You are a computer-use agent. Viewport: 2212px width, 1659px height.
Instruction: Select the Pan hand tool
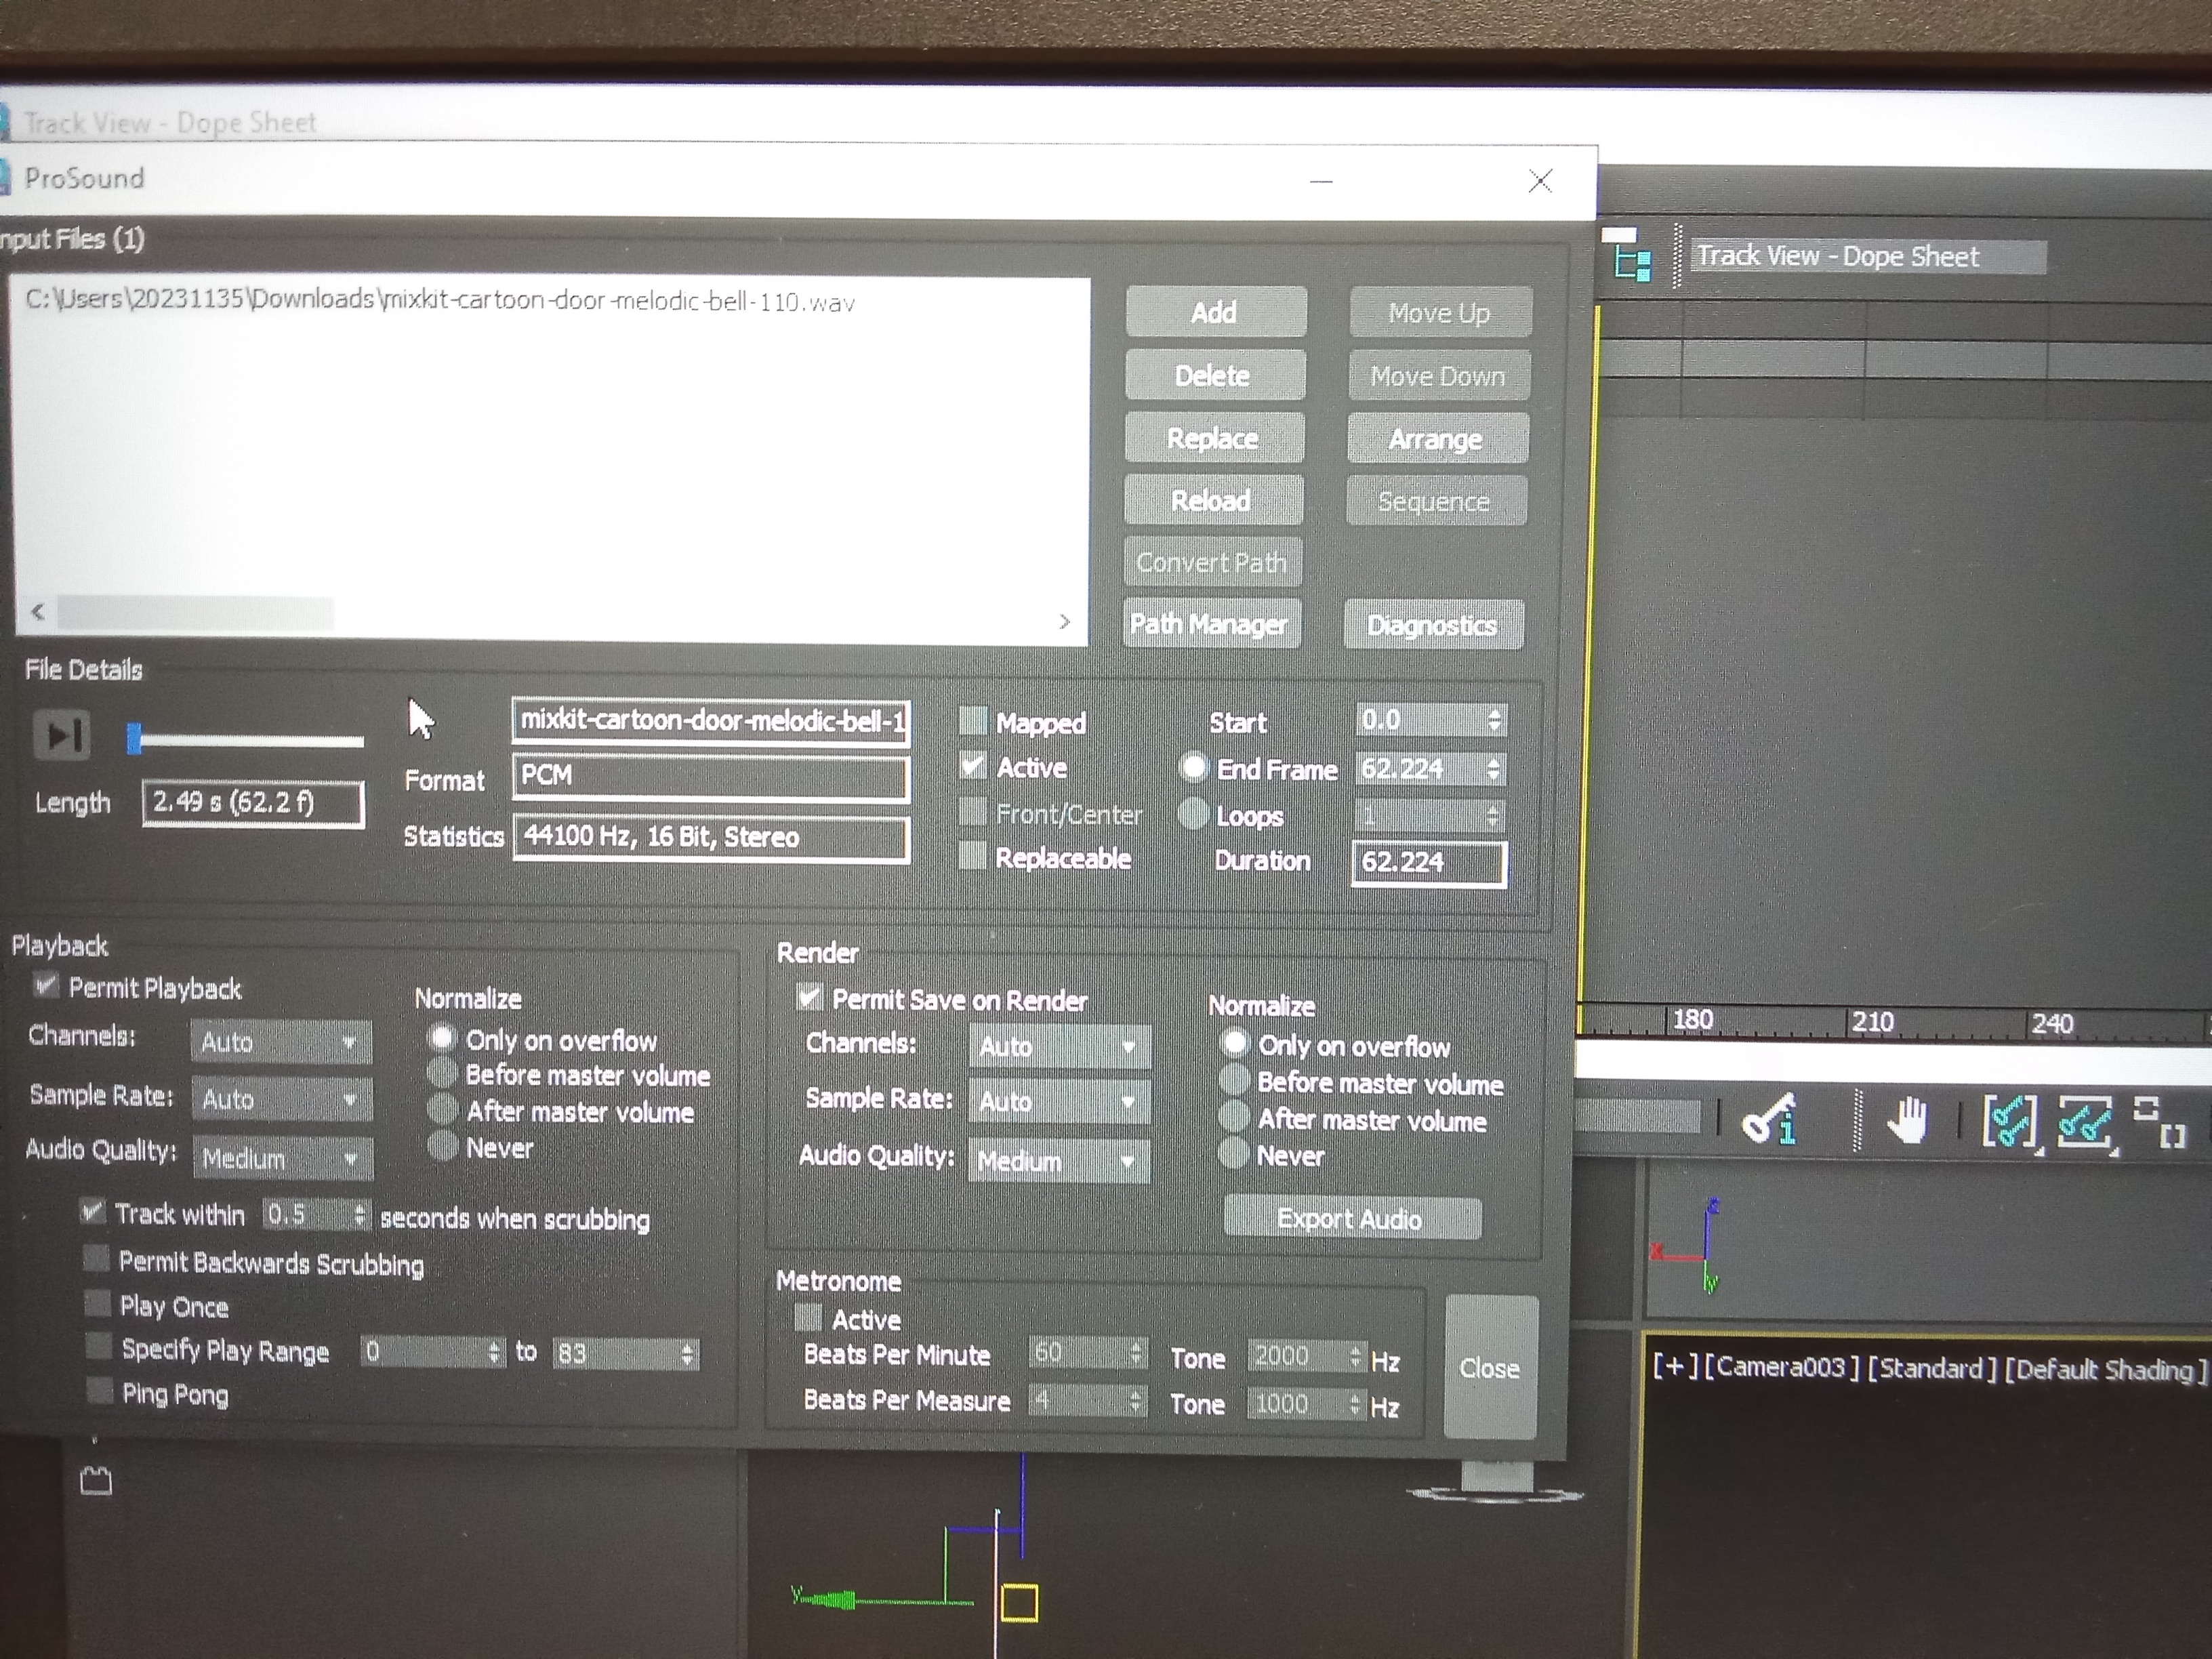(1907, 1120)
